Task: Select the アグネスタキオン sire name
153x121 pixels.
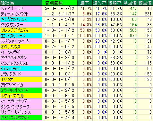Action: point(14,57)
